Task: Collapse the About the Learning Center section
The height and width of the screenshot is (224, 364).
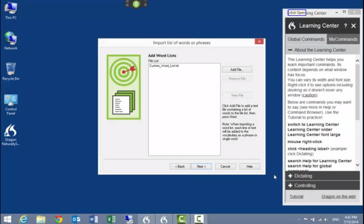Action: (322, 50)
